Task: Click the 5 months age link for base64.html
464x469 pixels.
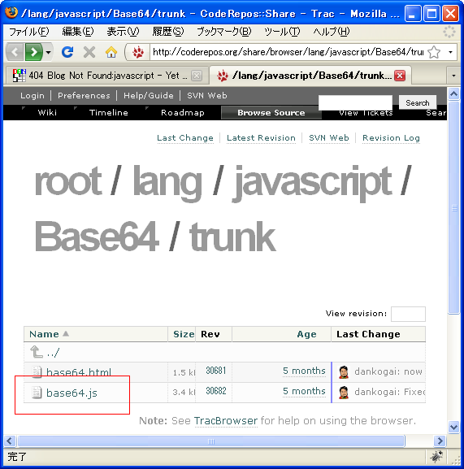Action: (304, 371)
